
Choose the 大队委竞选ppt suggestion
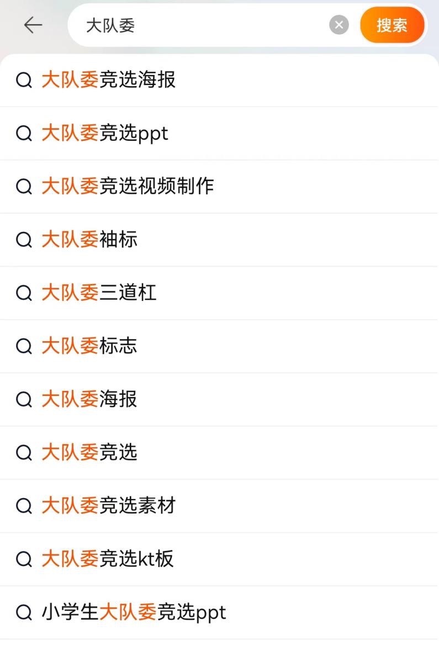click(x=105, y=133)
